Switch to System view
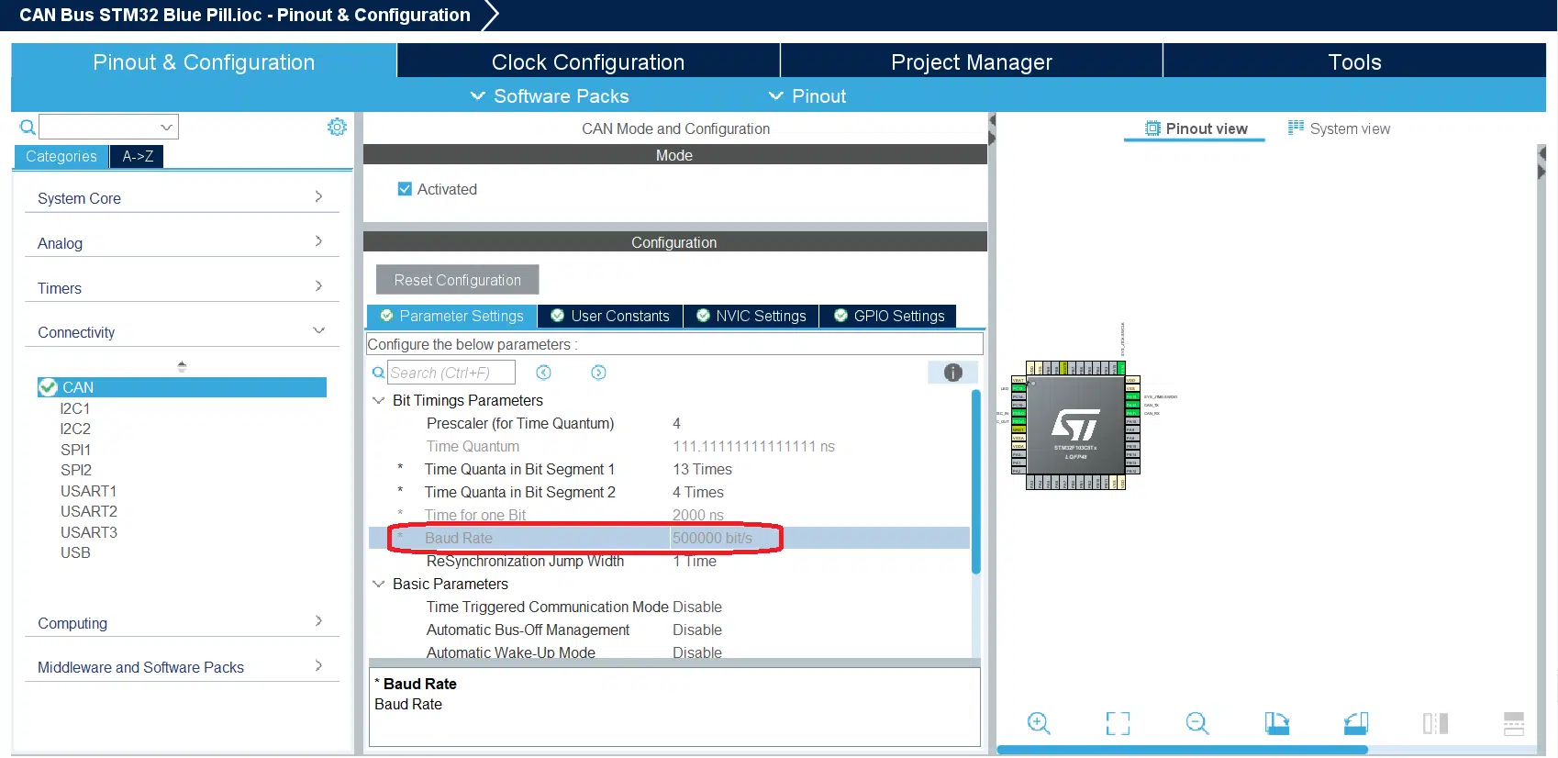The width and height of the screenshot is (1558, 758). (1339, 128)
